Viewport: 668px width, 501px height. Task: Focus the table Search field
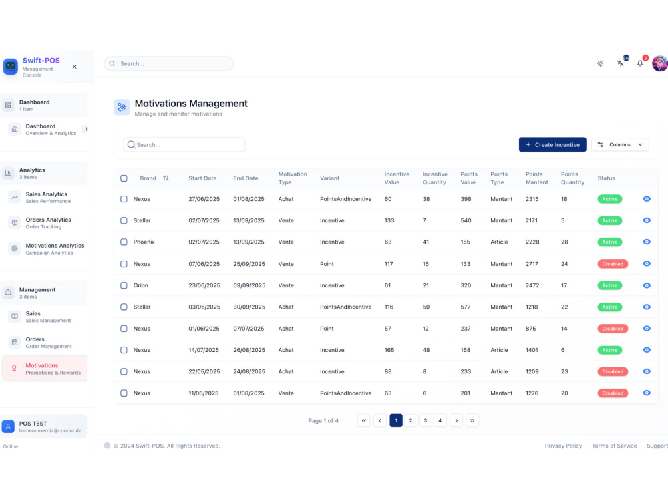tap(184, 145)
